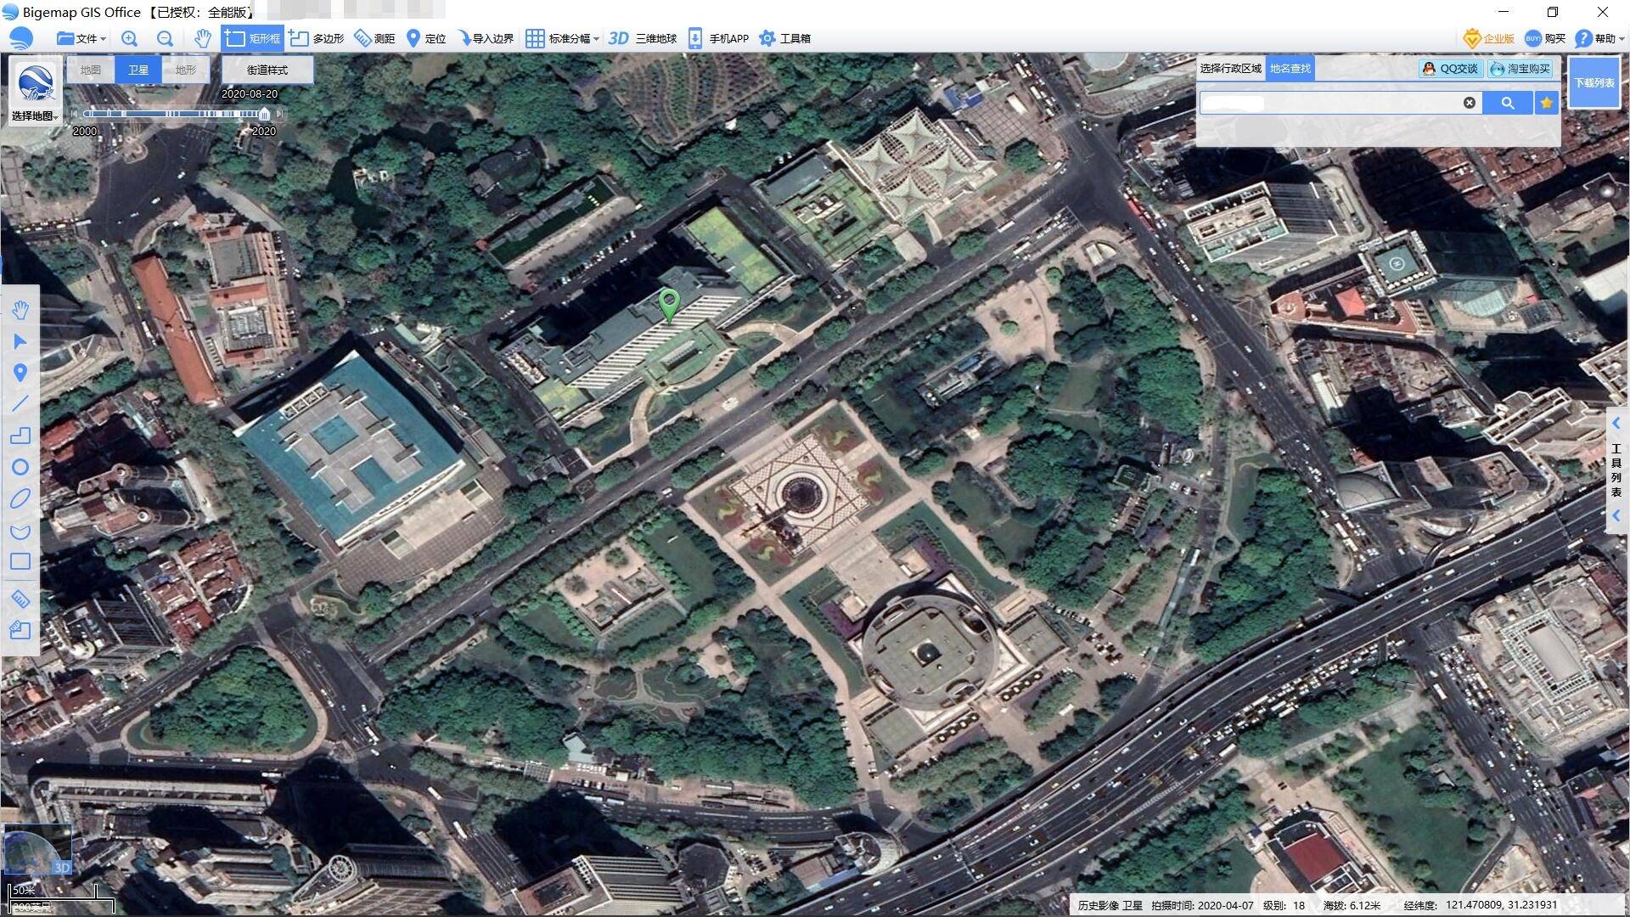The image size is (1630, 917).
Task: Choose the circle drawing tool
Action: click(20, 467)
